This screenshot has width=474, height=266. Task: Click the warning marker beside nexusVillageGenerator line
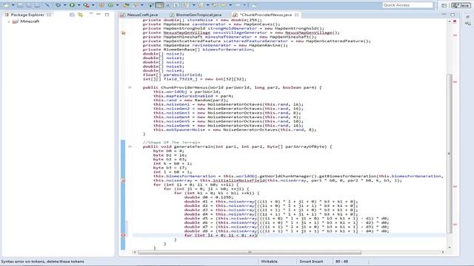point(123,33)
